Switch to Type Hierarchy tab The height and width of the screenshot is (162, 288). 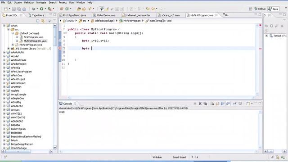click(36, 15)
